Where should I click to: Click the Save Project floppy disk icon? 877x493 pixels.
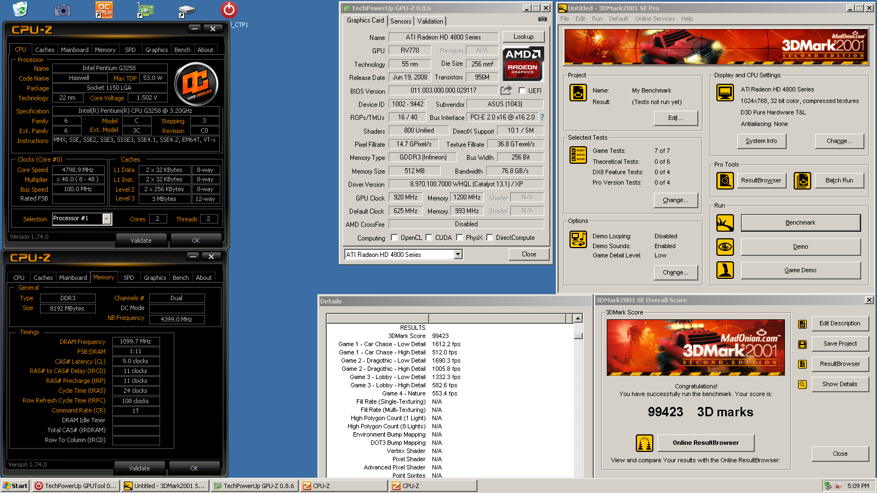[802, 344]
